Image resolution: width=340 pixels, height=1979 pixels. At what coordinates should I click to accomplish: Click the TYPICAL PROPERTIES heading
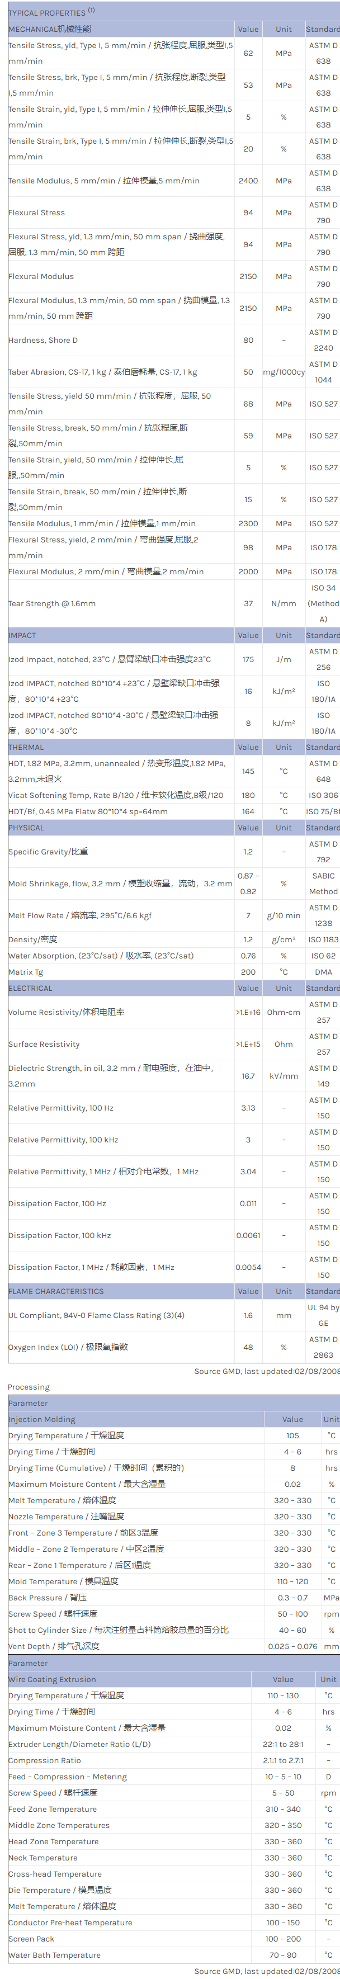(x=46, y=13)
